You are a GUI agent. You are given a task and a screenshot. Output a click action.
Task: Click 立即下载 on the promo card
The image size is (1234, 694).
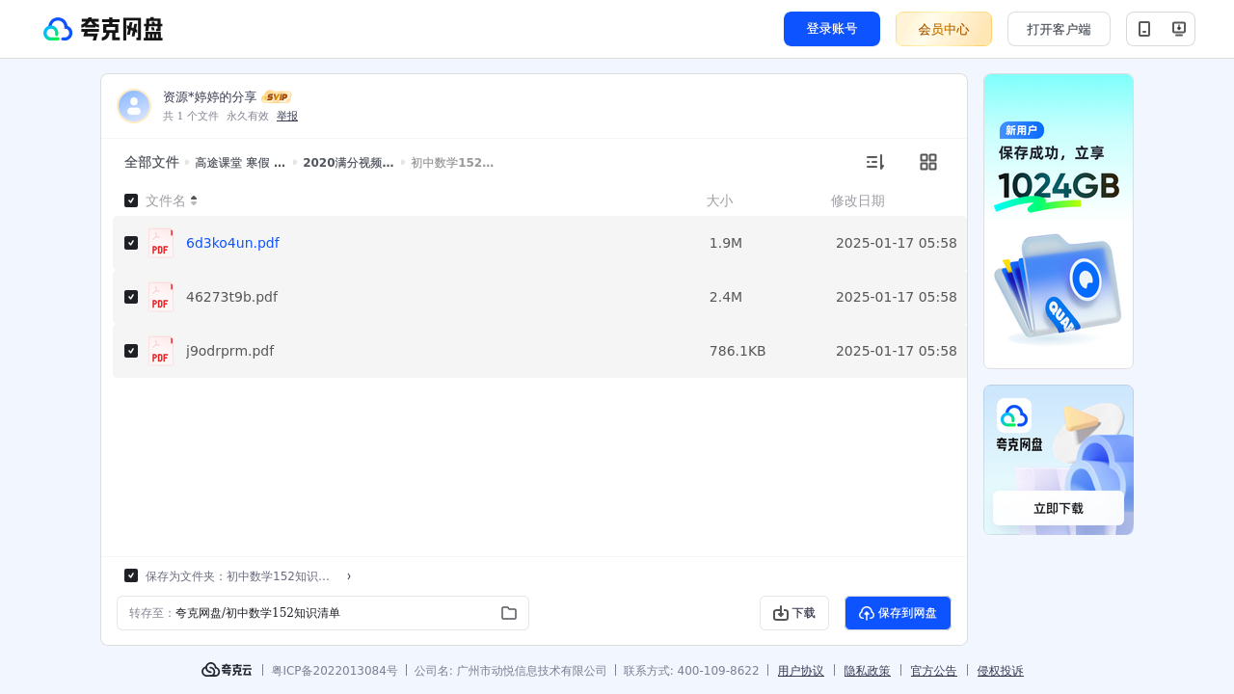pyautogui.click(x=1059, y=508)
